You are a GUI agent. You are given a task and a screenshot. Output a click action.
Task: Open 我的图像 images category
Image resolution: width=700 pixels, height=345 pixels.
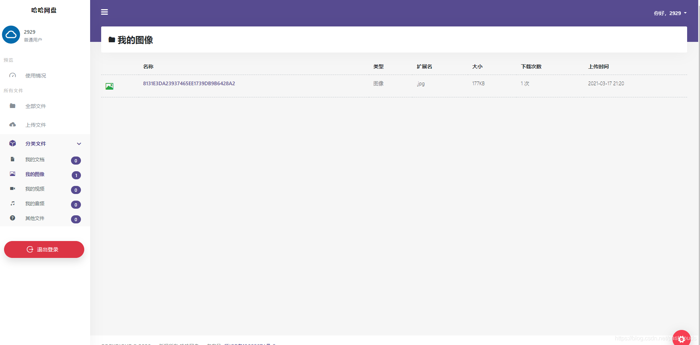35,174
